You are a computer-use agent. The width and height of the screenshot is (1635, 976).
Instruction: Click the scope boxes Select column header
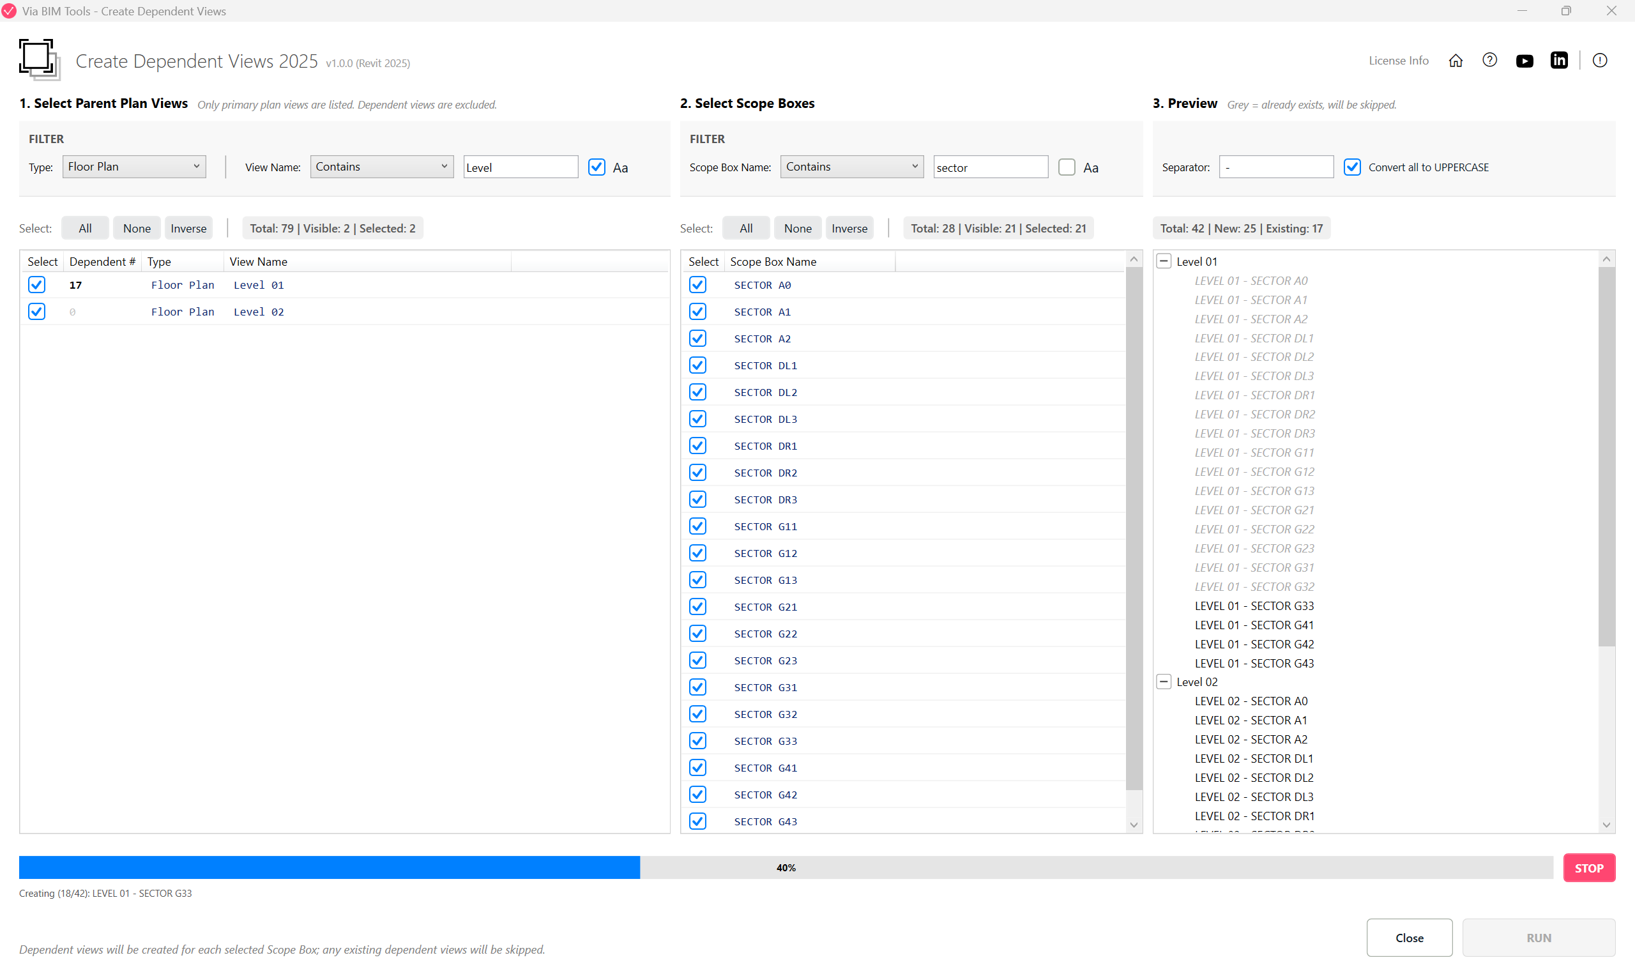[x=703, y=261]
